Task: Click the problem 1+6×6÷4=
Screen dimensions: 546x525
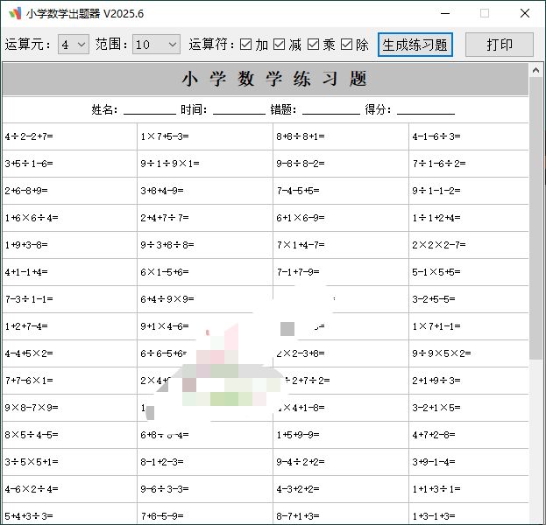Action: click(32, 218)
